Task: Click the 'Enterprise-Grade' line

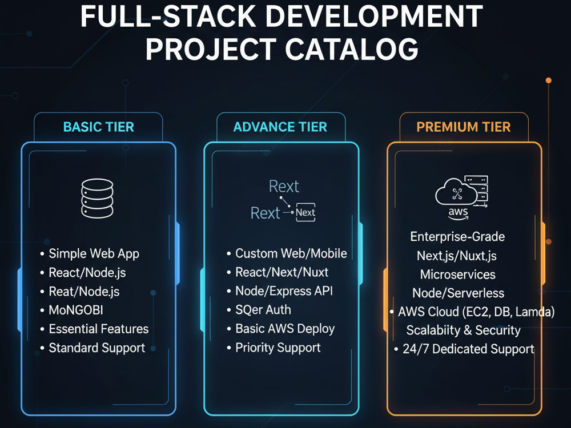Action: click(x=457, y=237)
